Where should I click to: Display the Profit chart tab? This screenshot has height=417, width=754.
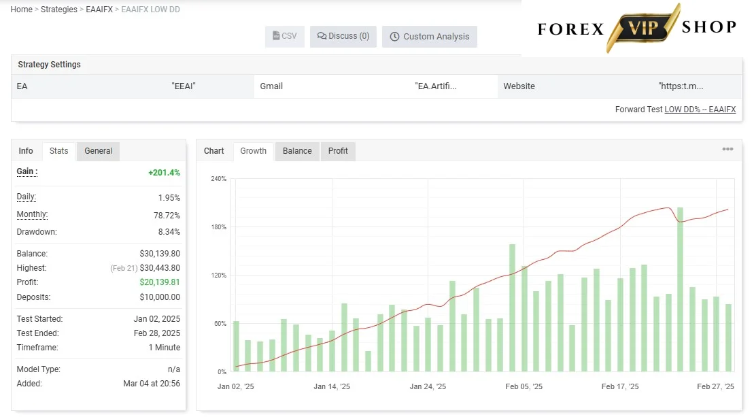click(338, 151)
